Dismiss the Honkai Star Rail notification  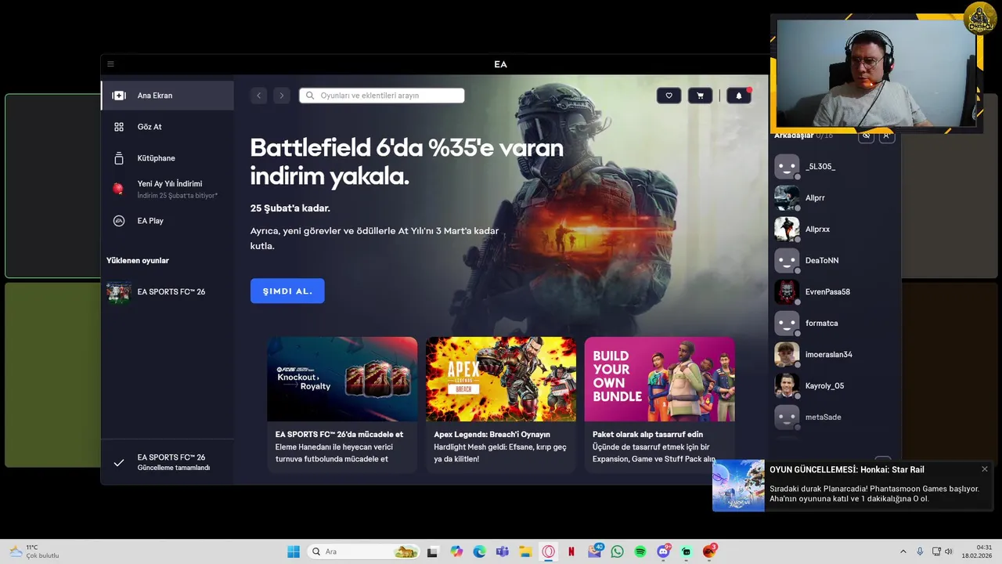(x=985, y=469)
